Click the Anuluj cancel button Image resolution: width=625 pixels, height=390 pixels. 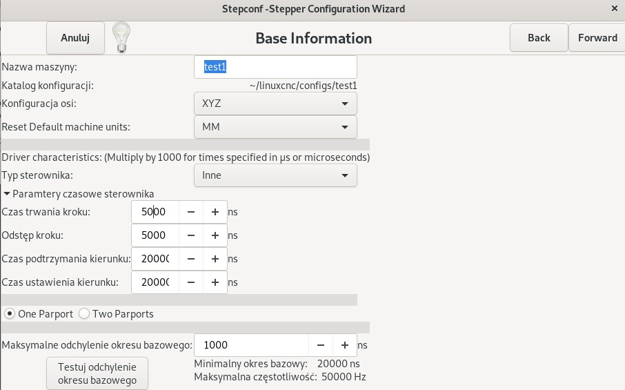tap(75, 38)
